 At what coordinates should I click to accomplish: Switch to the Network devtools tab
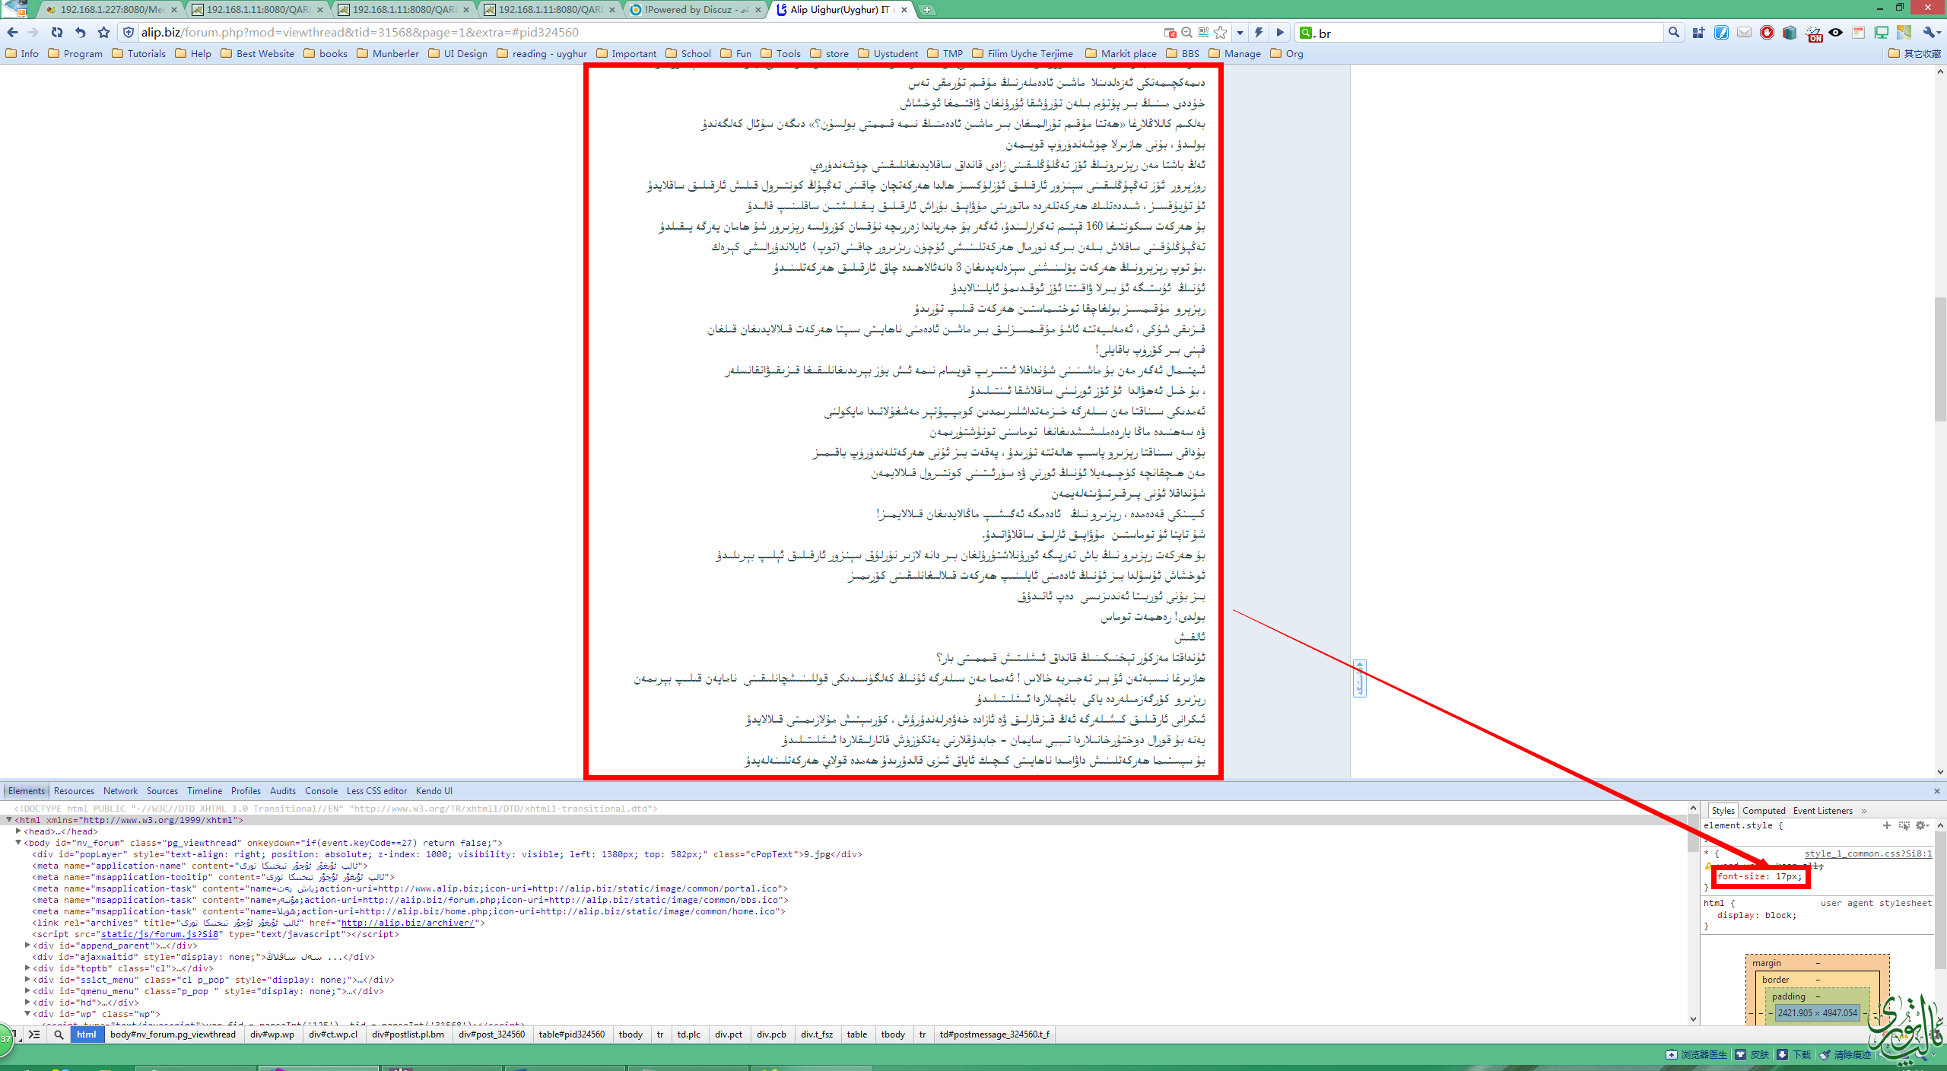coord(120,791)
